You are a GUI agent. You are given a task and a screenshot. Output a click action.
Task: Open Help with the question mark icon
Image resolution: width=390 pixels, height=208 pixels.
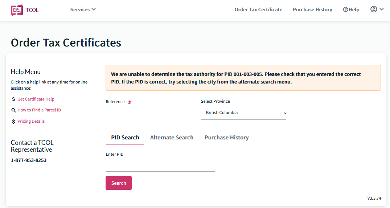pyautogui.click(x=351, y=9)
